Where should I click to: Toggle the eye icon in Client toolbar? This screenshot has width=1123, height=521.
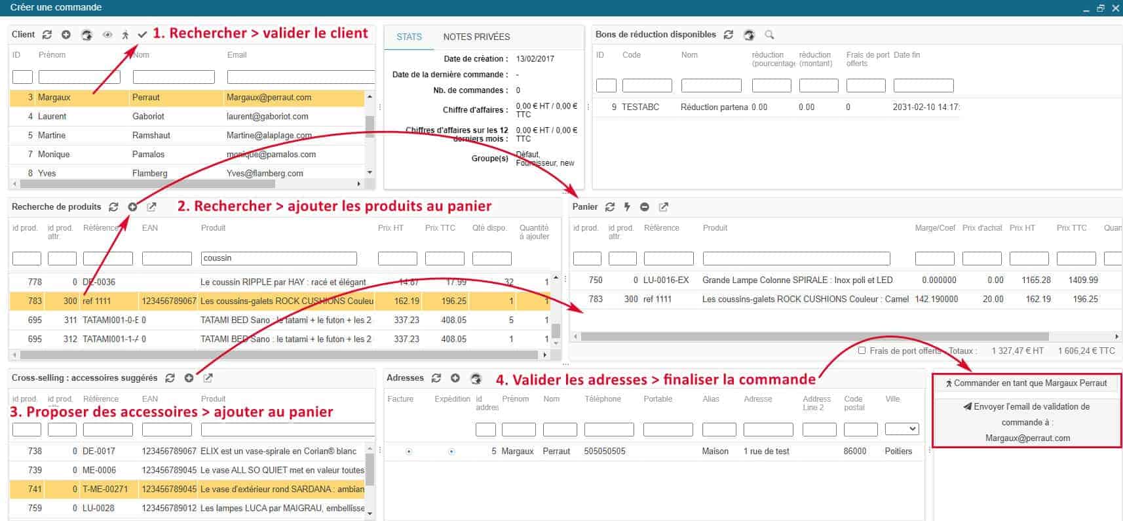[x=107, y=35]
